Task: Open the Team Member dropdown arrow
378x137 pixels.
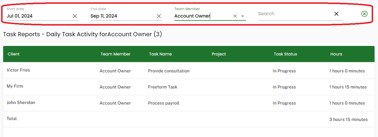Action: [x=243, y=16]
